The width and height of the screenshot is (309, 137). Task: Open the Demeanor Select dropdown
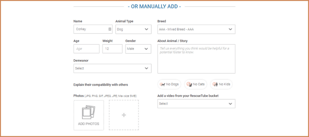click(x=112, y=68)
